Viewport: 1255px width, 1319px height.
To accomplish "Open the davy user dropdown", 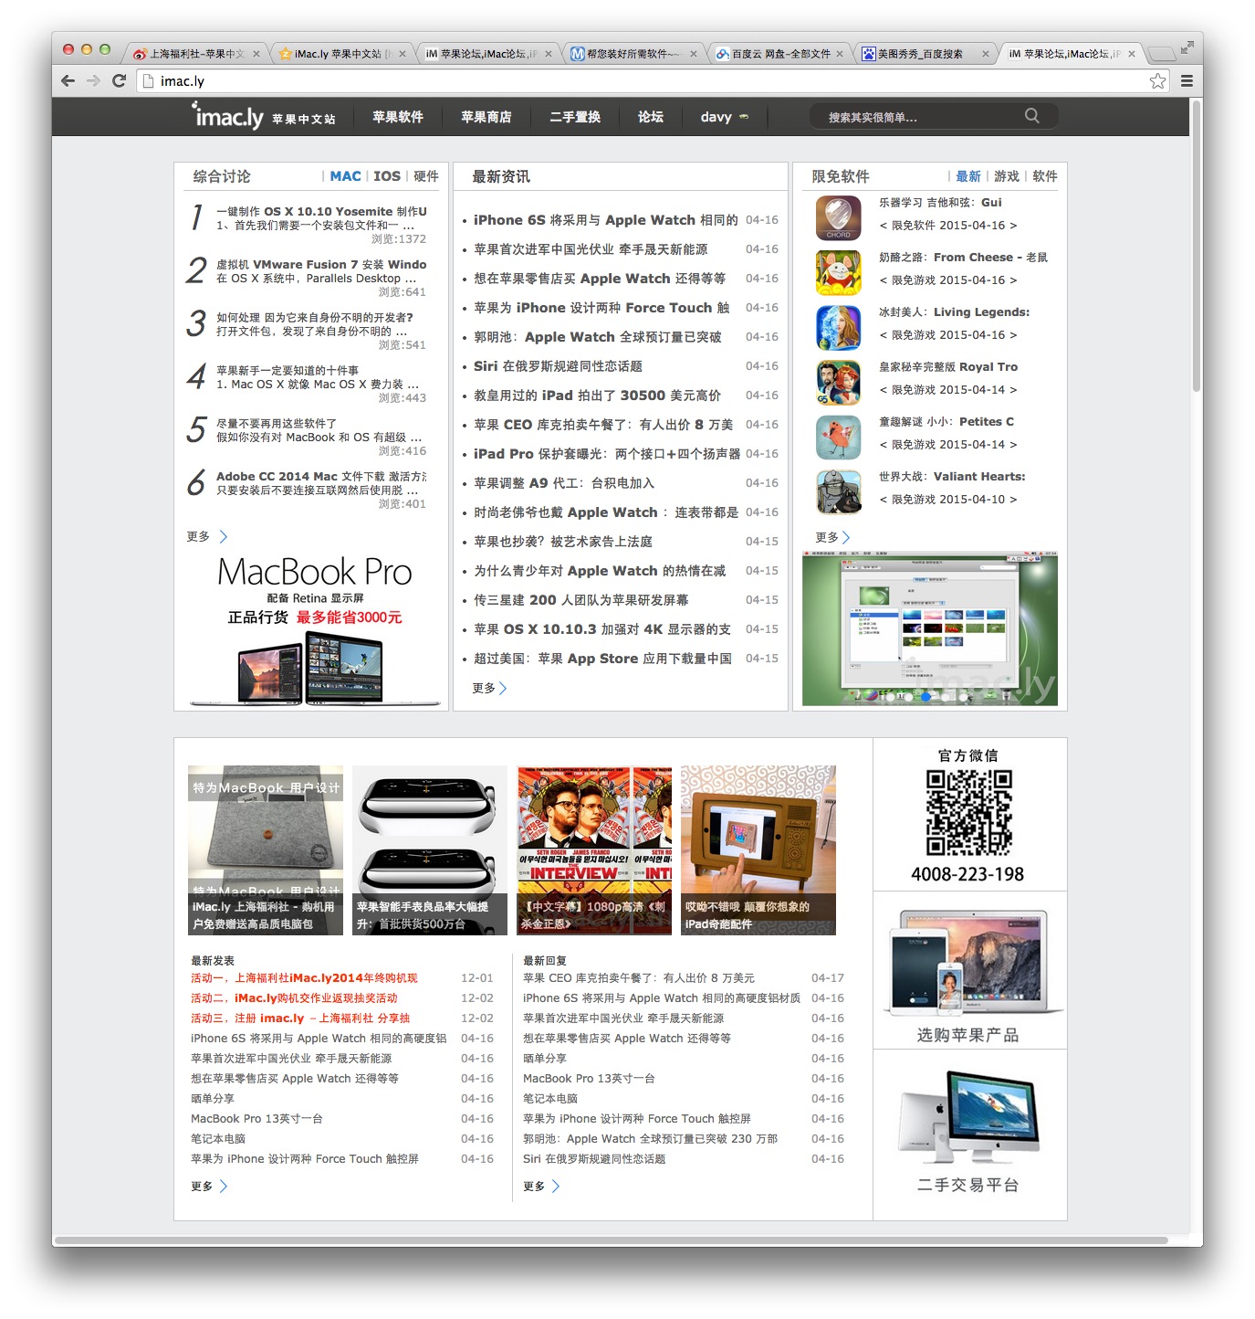I will tap(725, 117).
